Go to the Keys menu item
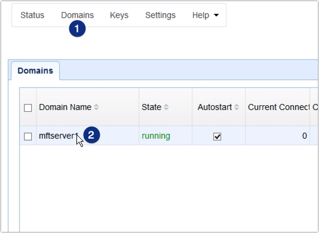 pyautogui.click(x=119, y=16)
